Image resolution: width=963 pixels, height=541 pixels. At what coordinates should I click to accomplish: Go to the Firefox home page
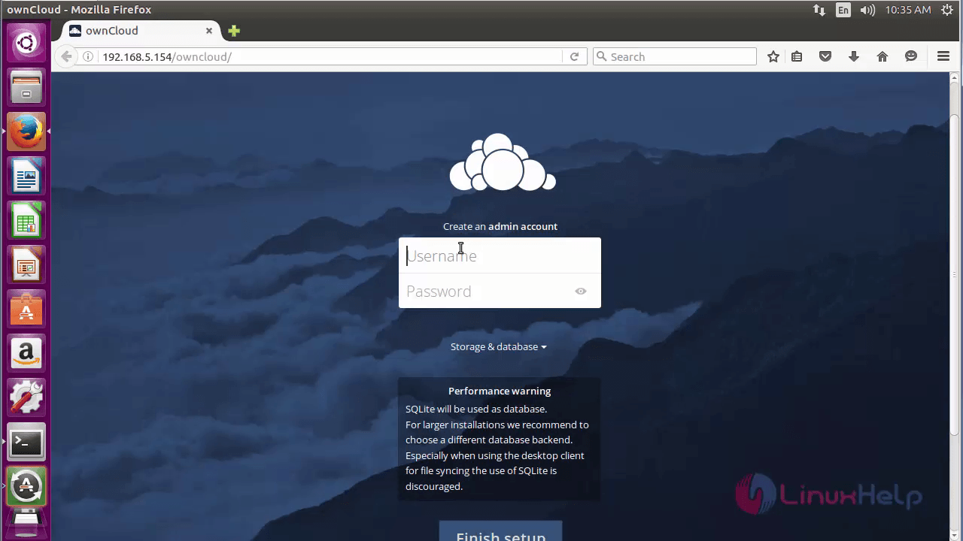click(882, 56)
